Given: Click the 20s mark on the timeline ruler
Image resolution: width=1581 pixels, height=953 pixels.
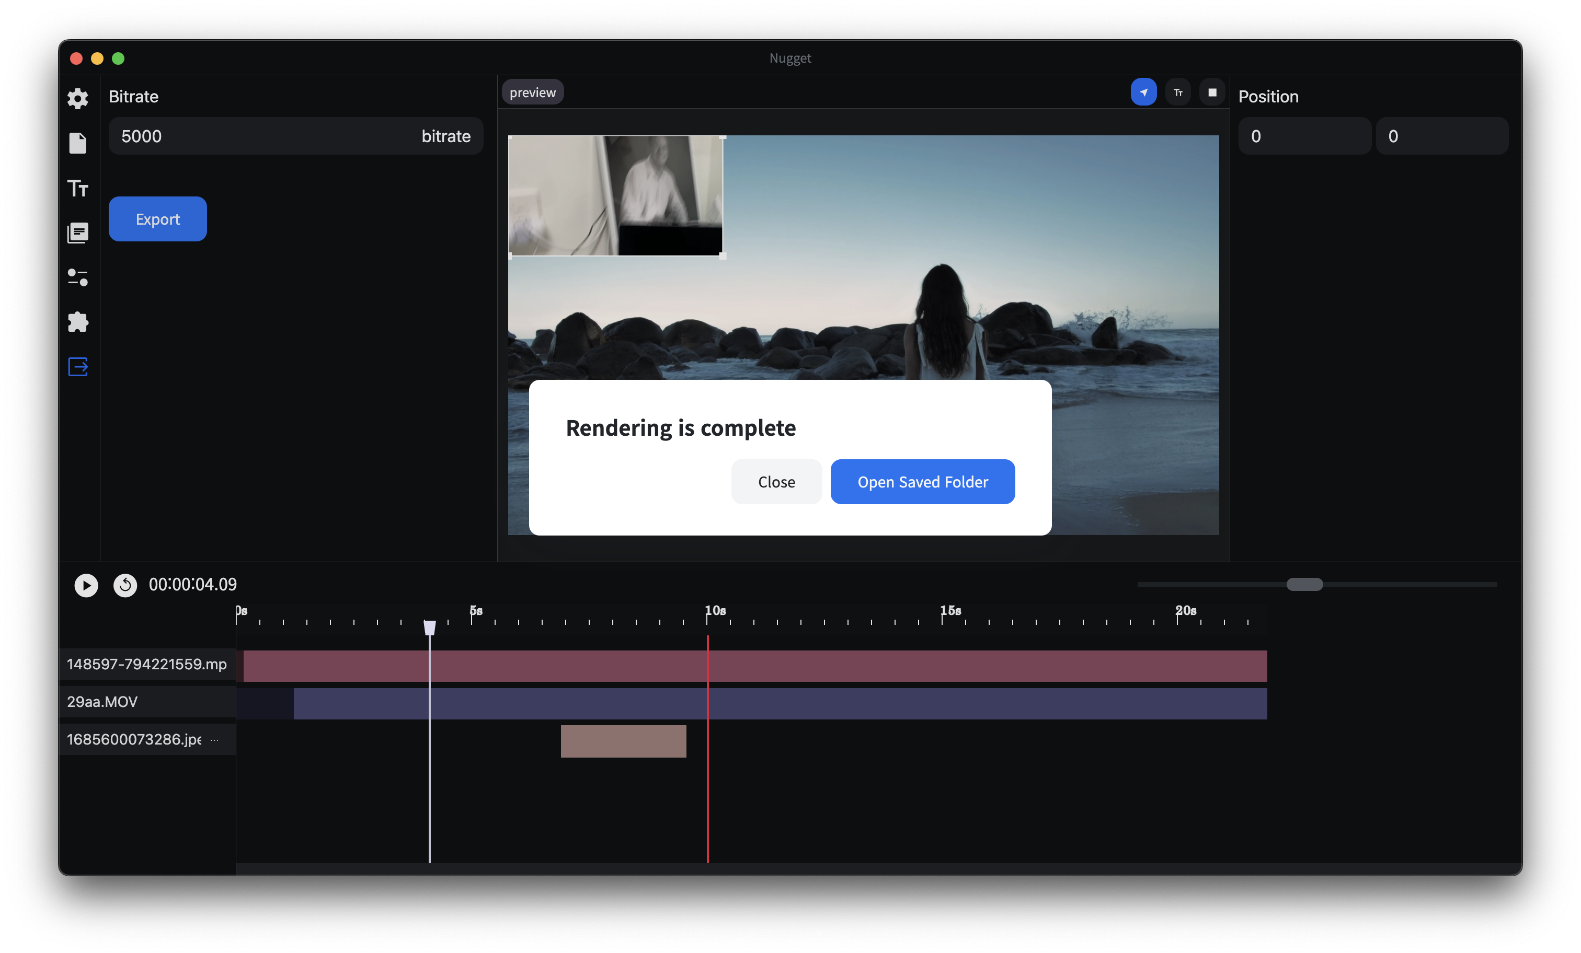Looking at the screenshot, I should [1185, 611].
